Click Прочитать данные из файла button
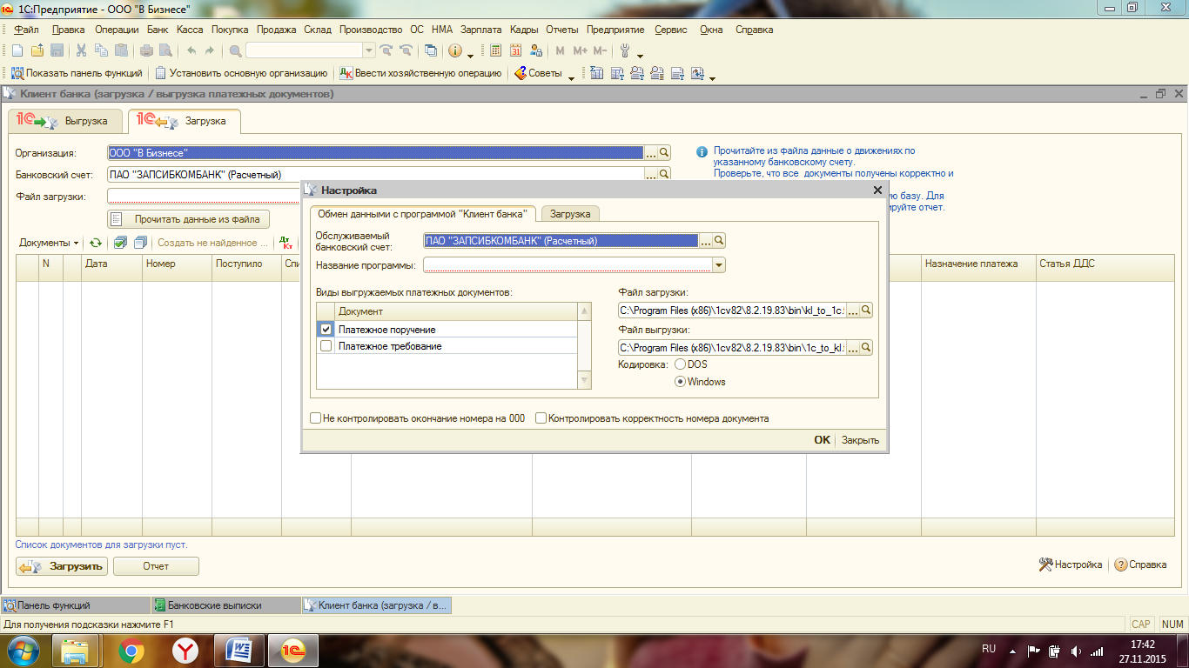The height and width of the screenshot is (668, 1189). click(188, 219)
